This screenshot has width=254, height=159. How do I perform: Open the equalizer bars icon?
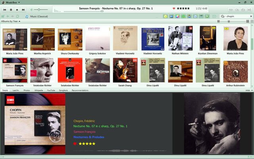231,10
